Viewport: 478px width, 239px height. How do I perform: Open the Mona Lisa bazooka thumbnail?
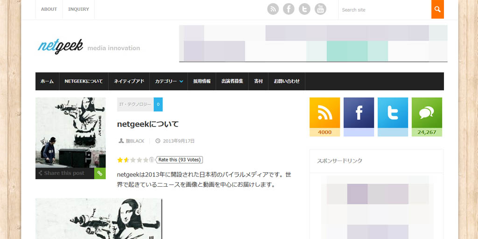point(70,133)
